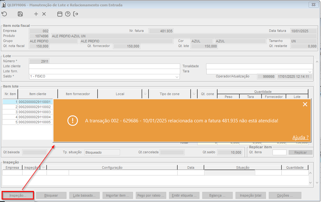This screenshot has width=321, height=202.
Task: Click the Lote baixado... button
Action: click(84, 195)
